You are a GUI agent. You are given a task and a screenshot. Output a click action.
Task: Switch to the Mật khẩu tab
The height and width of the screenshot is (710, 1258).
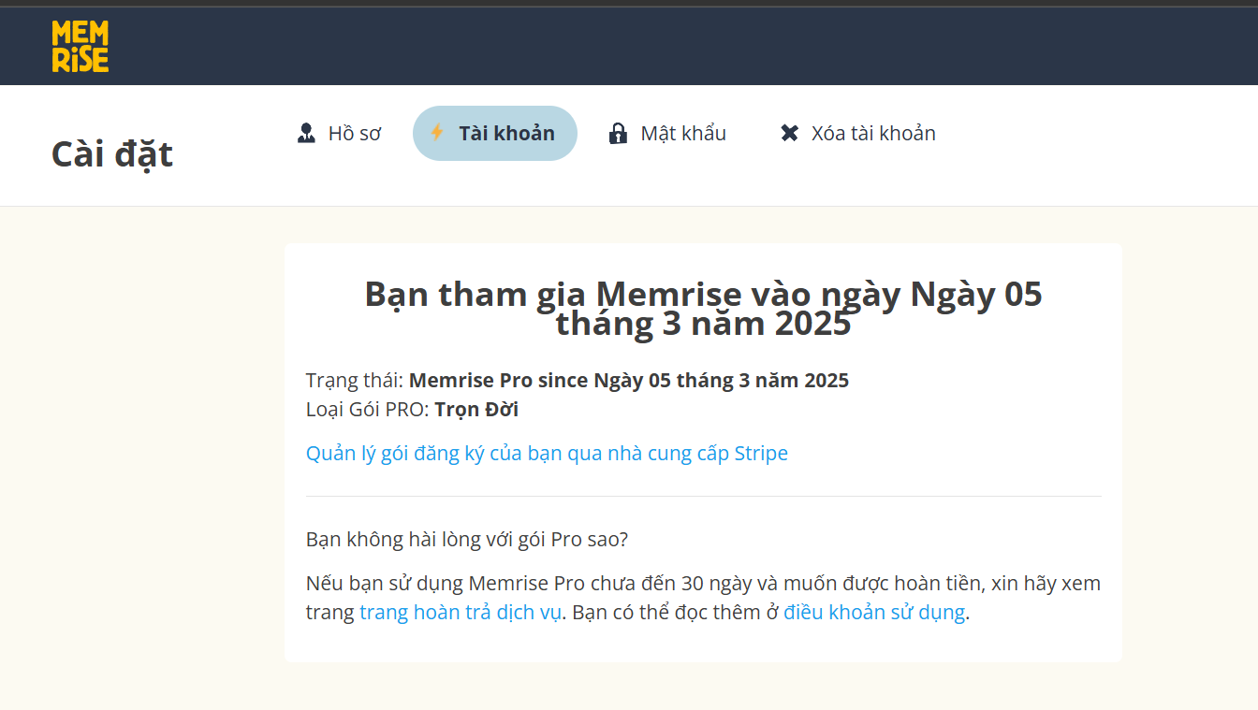click(x=667, y=134)
